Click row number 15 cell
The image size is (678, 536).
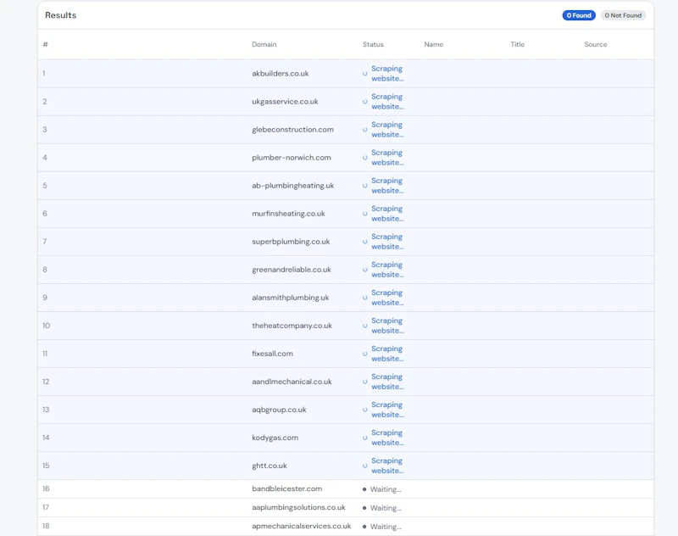46,466
